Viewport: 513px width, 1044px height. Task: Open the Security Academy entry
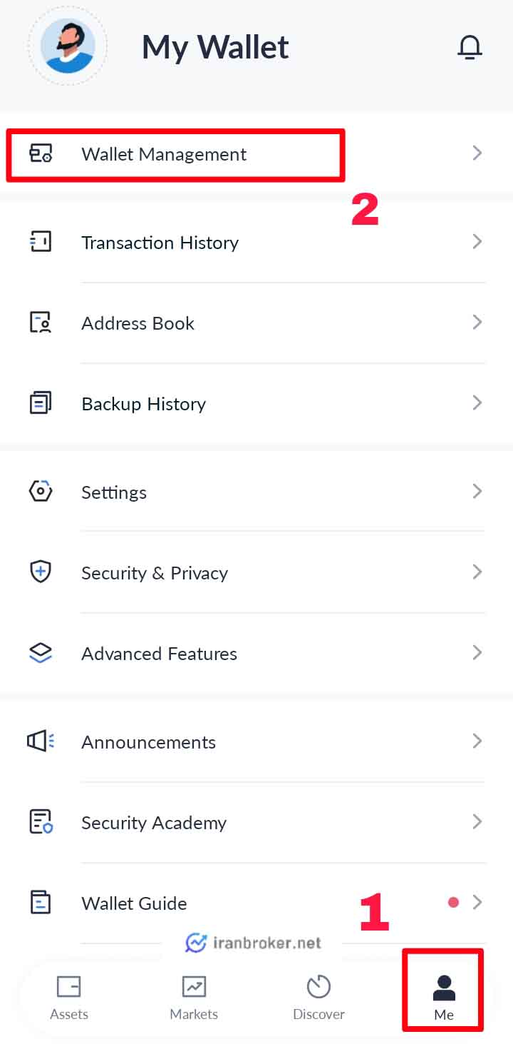point(256,822)
